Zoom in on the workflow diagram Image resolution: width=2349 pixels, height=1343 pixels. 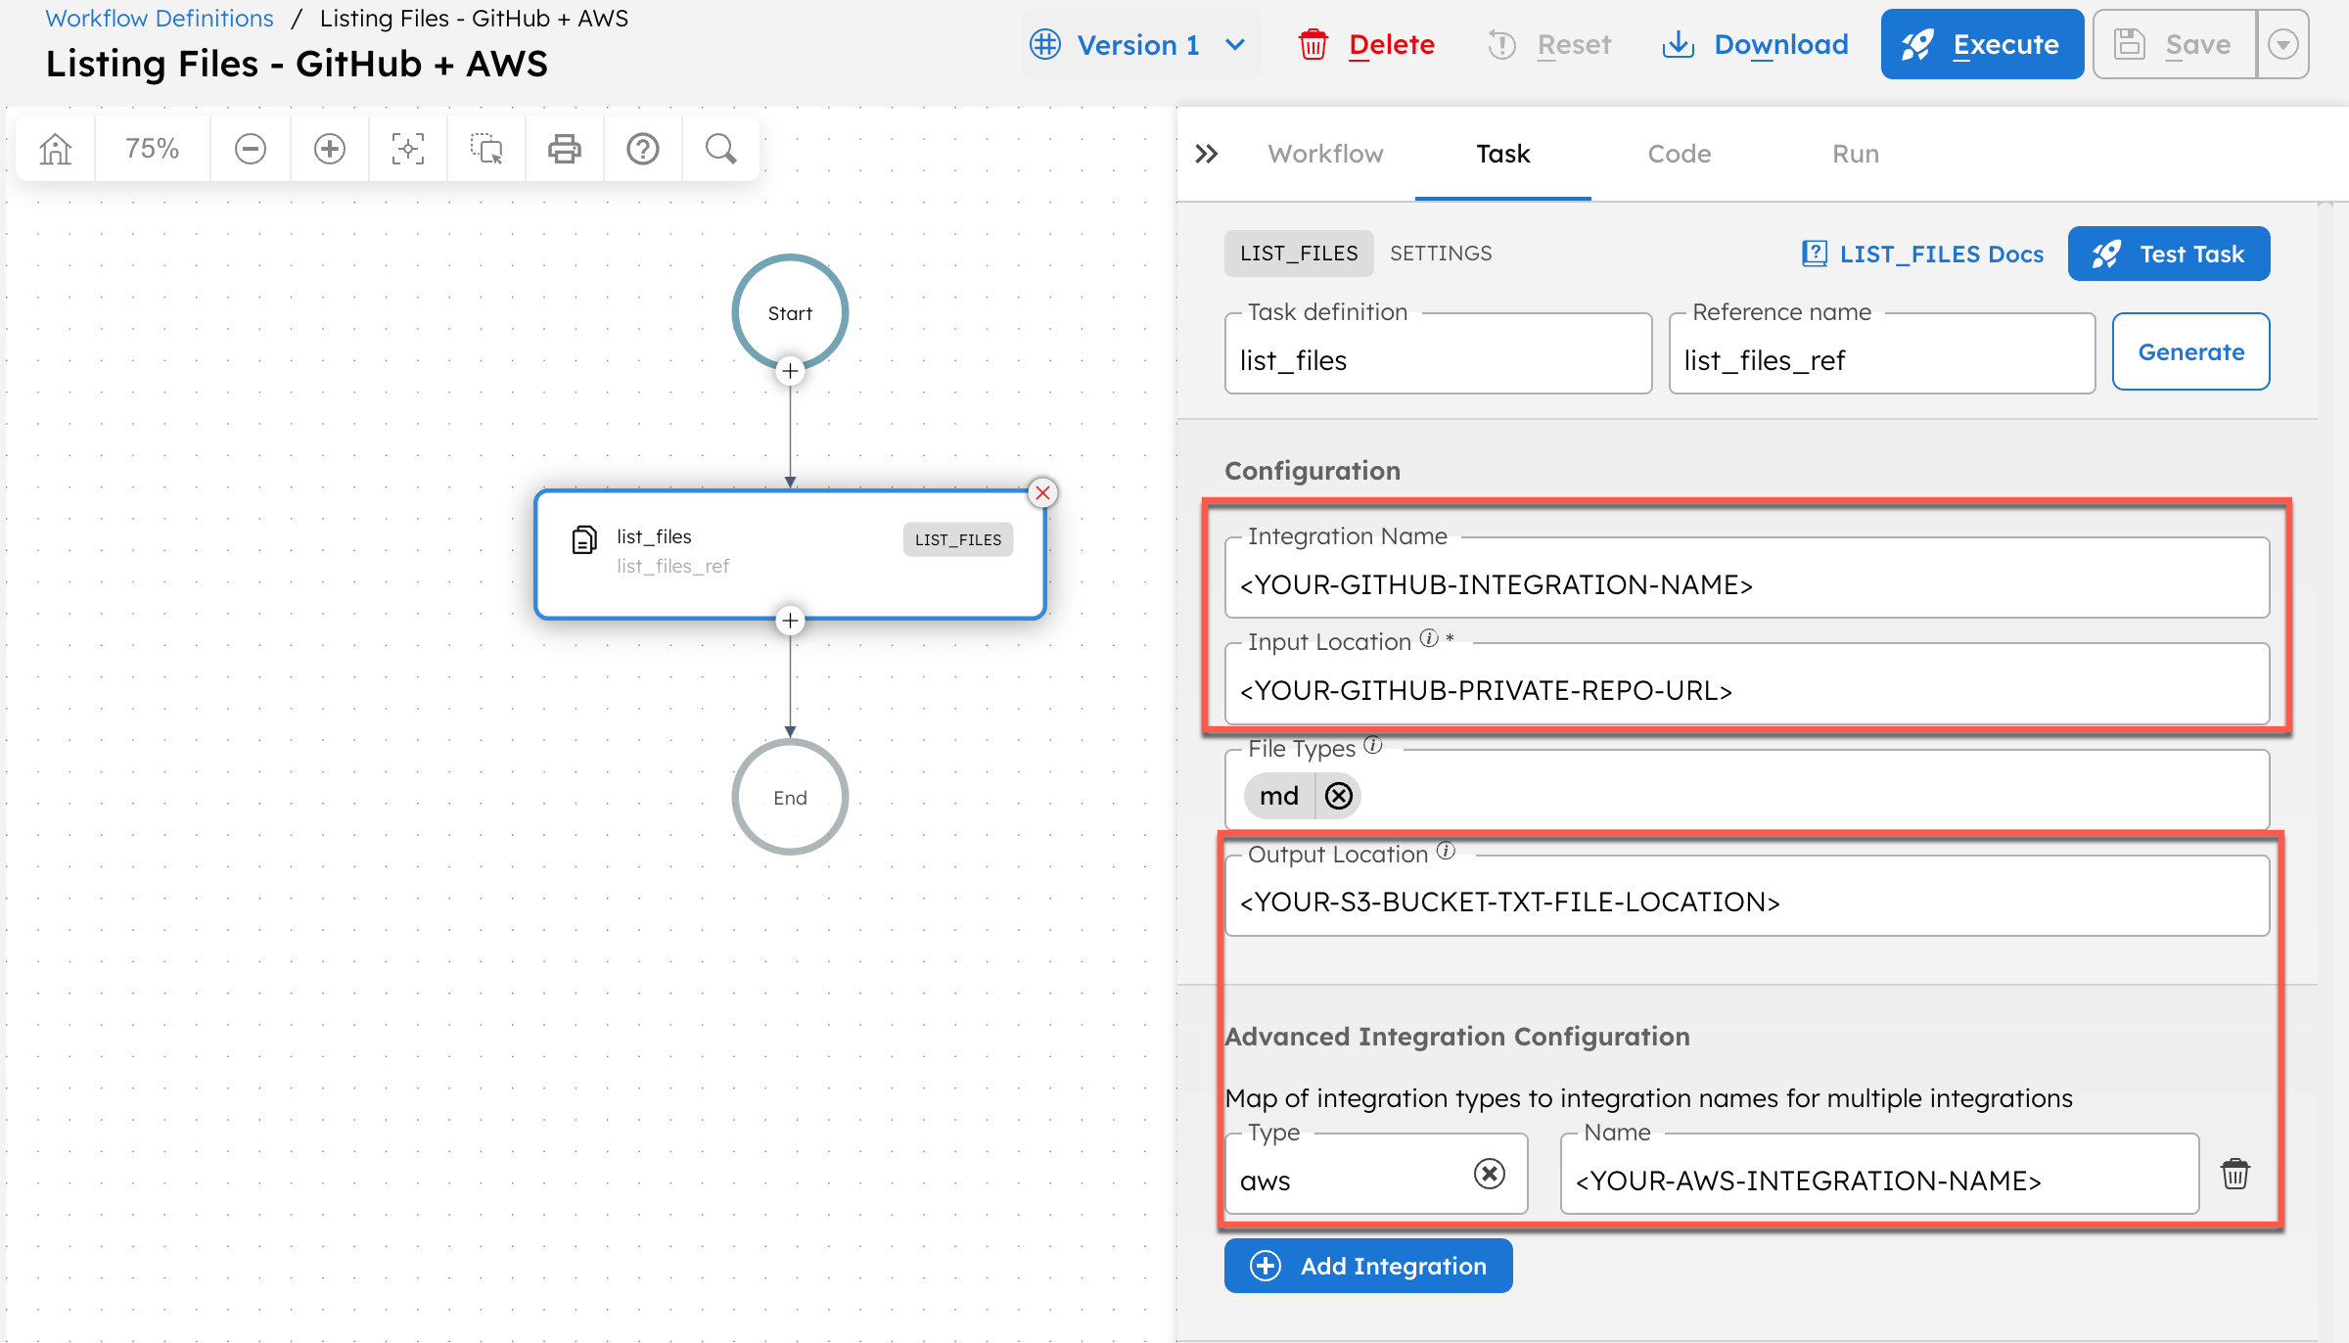(330, 148)
